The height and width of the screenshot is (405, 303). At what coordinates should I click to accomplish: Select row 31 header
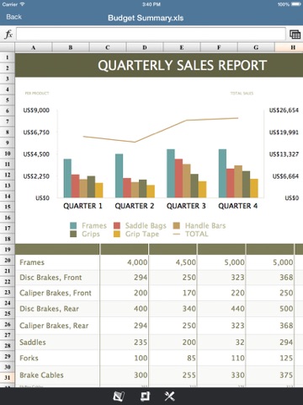[8, 377]
